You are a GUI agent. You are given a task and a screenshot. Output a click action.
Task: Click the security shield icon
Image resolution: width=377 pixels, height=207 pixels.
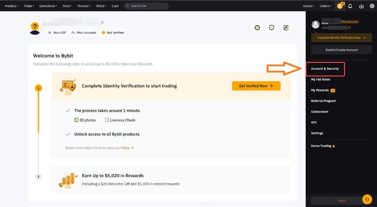[x=271, y=28]
